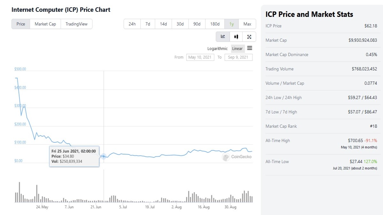383x215 pixels.
Task: Click the 127.0% change figure
Action: tap(371, 161)
